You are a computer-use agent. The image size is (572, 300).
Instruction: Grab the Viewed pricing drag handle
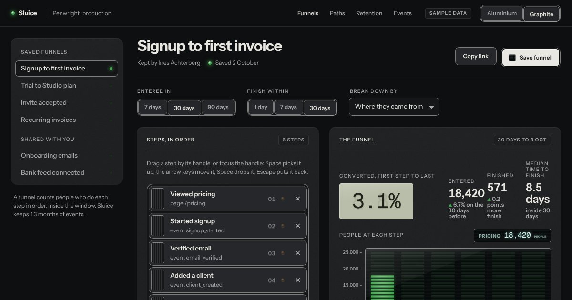pos(158,199)
